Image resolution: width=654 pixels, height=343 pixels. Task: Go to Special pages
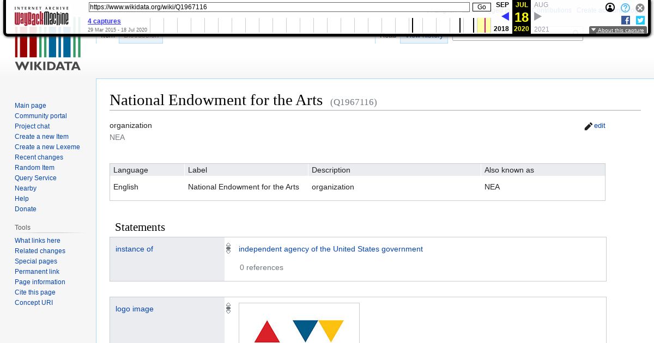36,261
